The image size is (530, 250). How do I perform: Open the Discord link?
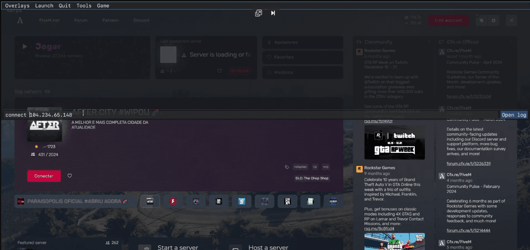tap(141, 20)
